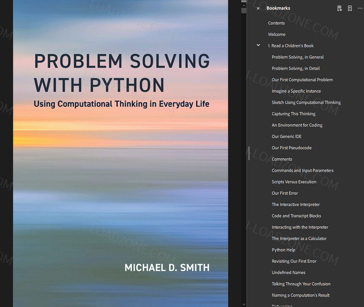364x307 pixels.
Task: Collapse the '1. Read a Children's Book' chapter
Action: (x=258, y=45)
